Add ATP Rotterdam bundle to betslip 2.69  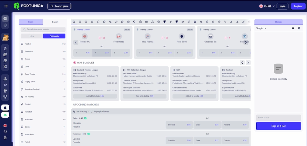[x=145, y=96]
